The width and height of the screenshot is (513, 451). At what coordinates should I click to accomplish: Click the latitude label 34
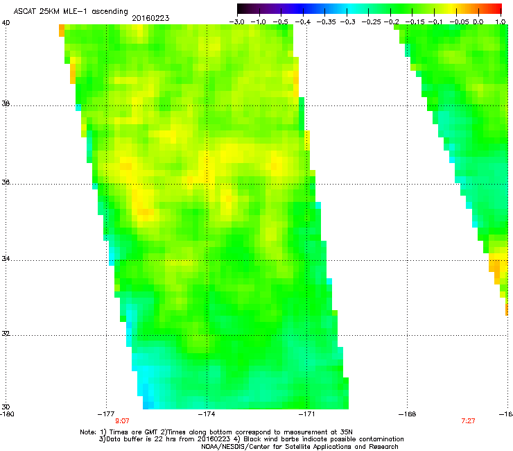point(6,259)
